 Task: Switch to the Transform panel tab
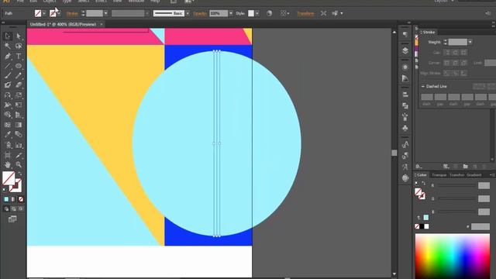coord(456,175)
